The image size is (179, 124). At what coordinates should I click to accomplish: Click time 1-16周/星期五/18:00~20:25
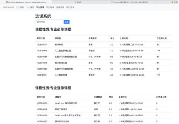click(x=132, y=75)
